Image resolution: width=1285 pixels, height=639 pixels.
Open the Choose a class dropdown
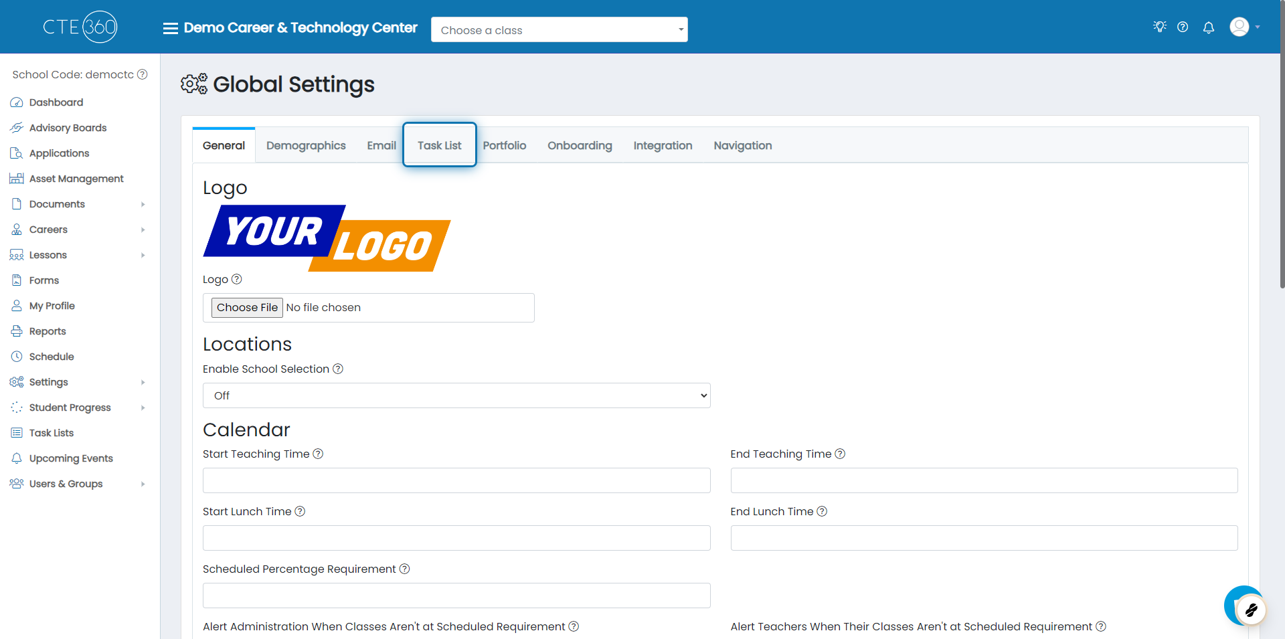(559, 30)
